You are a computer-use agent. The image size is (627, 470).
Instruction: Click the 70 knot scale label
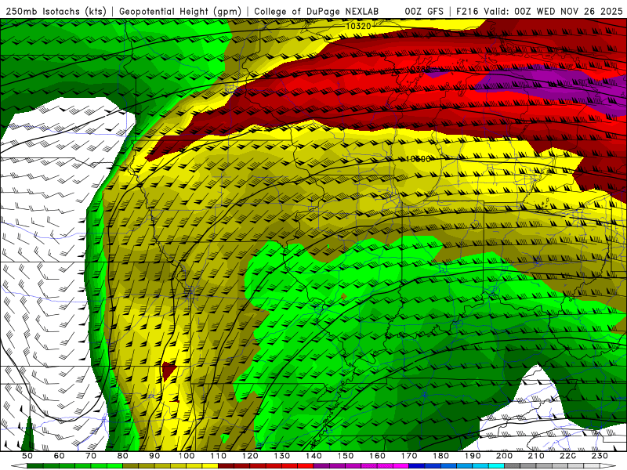[91, 456]
